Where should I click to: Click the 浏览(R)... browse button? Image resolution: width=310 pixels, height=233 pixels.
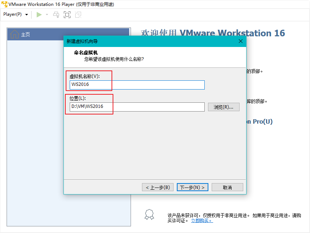[223, 107]
